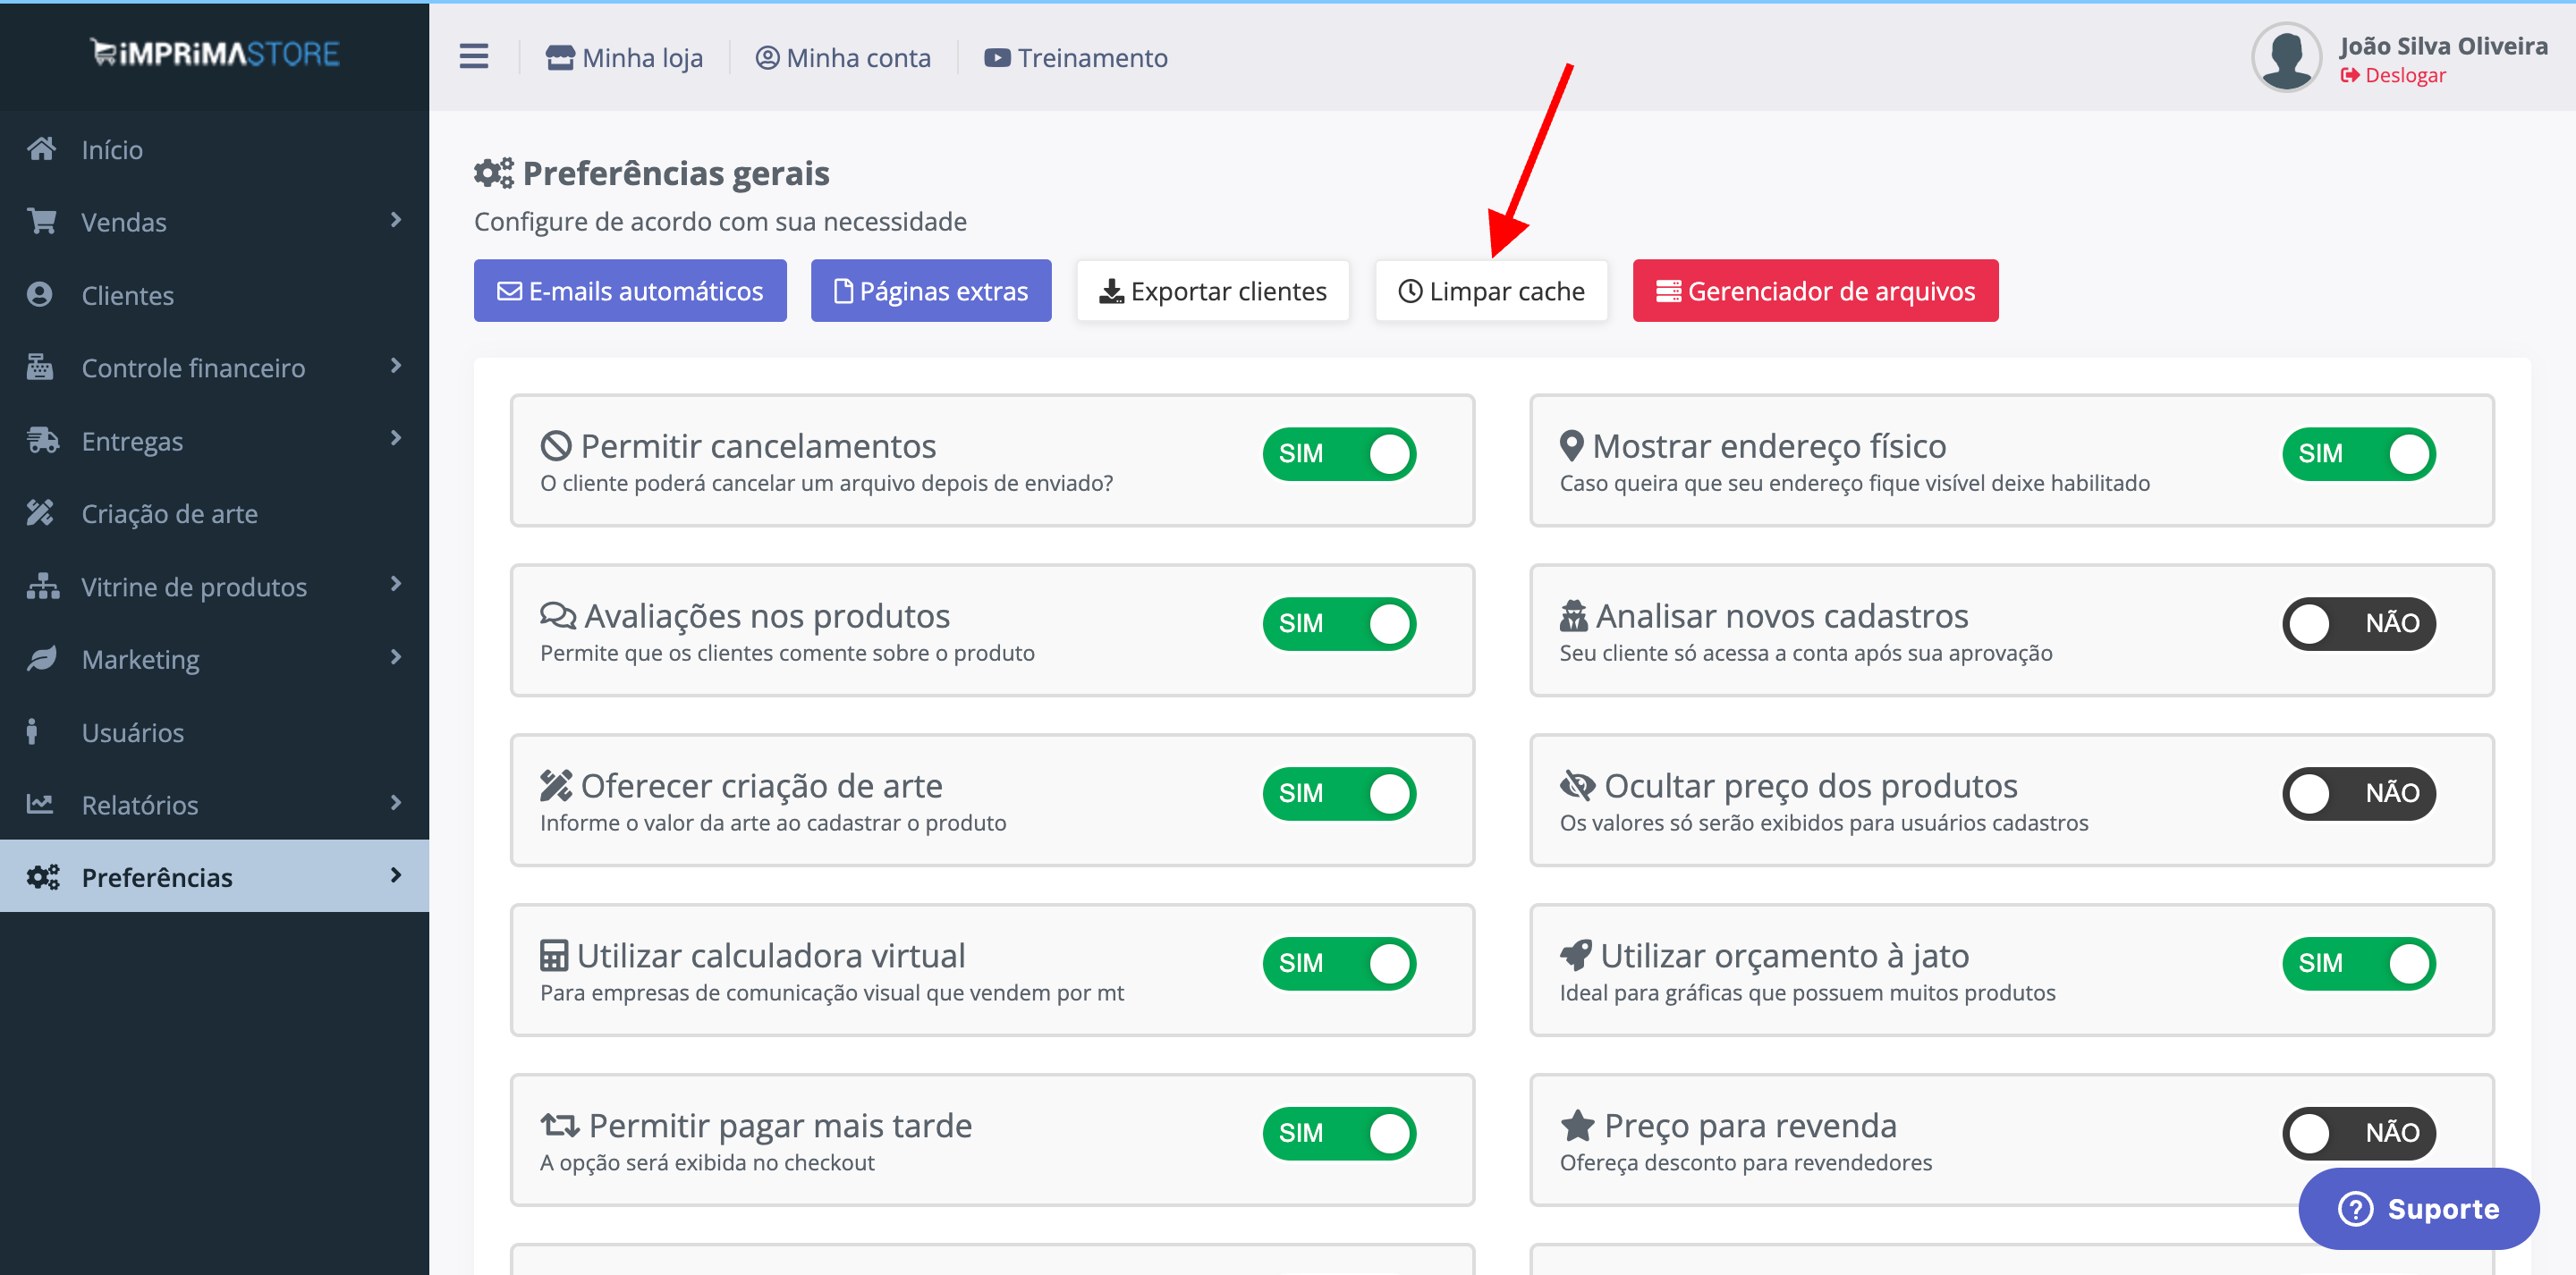Click the Criação de arte pencil-ruler icon
Viewport: 2576px width, 1275px height.
(x=40, y=513)
